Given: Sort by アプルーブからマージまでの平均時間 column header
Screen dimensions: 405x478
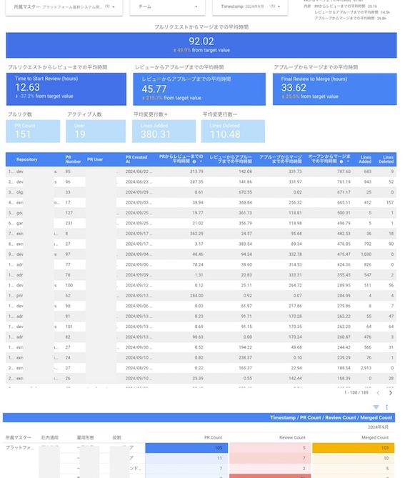Looking at the screenshot, I should [x=281, y=159].
